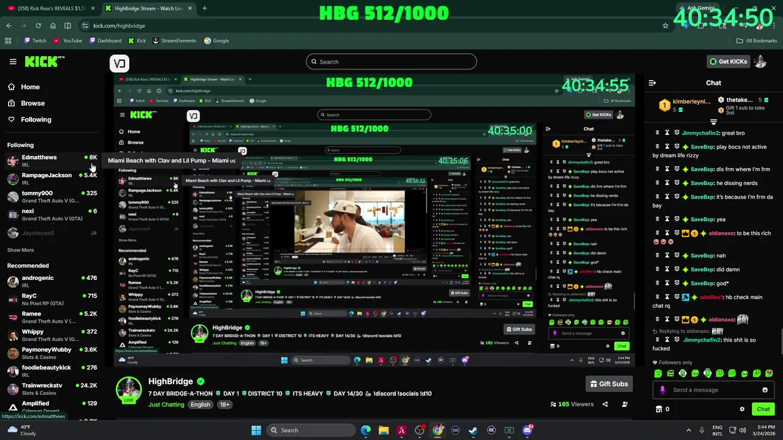This screenshot has width=783, height=440.
Task: Open the Windows Start menu
Action: (256, 430)
